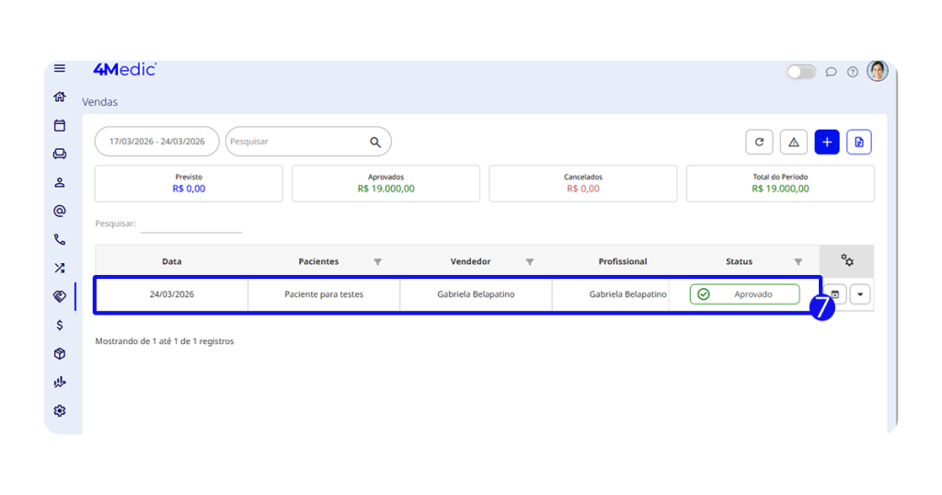Screen dimensions: 942x495
Task: Open the hamburger menu in the sidebar
Action: 60,69
